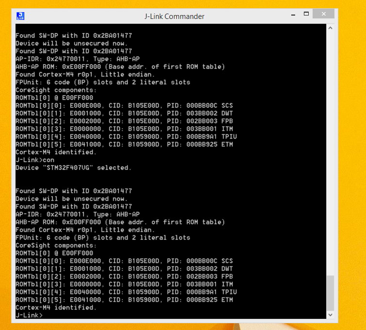This screenshot has height=330, width=366.
Task: Click the J-Link Commander title text
Action: point(174,16)
